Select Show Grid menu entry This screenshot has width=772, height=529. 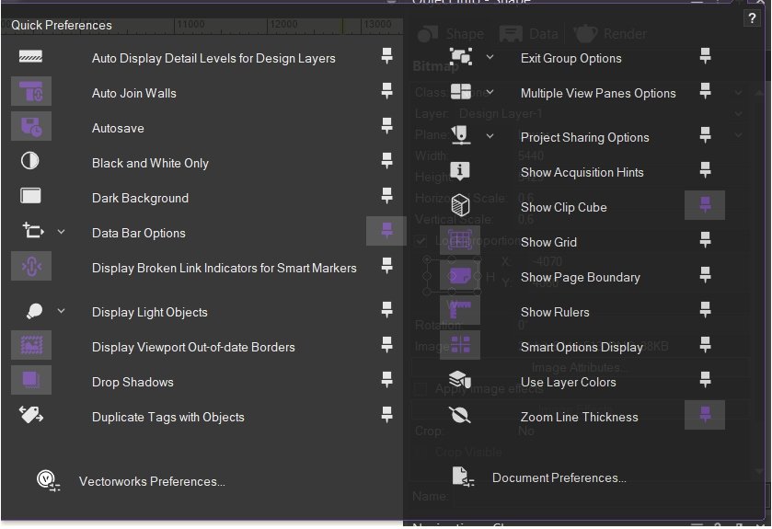pos(548,242)
